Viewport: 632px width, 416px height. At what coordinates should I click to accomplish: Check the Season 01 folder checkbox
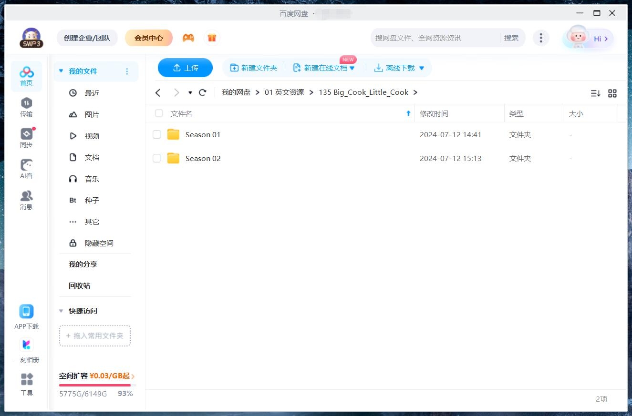157,134
